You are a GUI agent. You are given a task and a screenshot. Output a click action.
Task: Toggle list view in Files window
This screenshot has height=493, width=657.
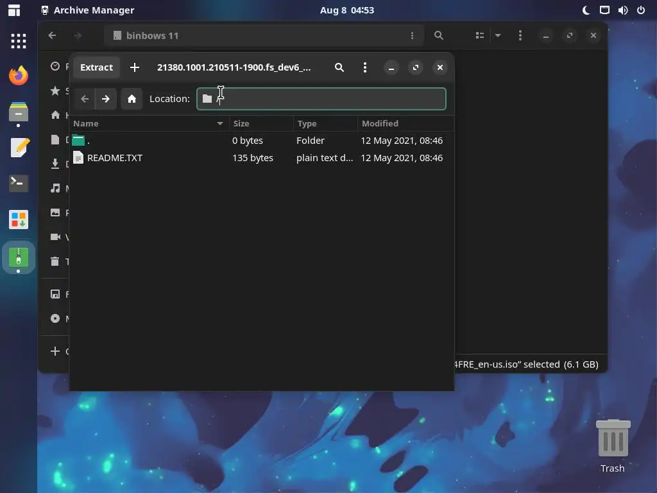click(x=480, y=36)
